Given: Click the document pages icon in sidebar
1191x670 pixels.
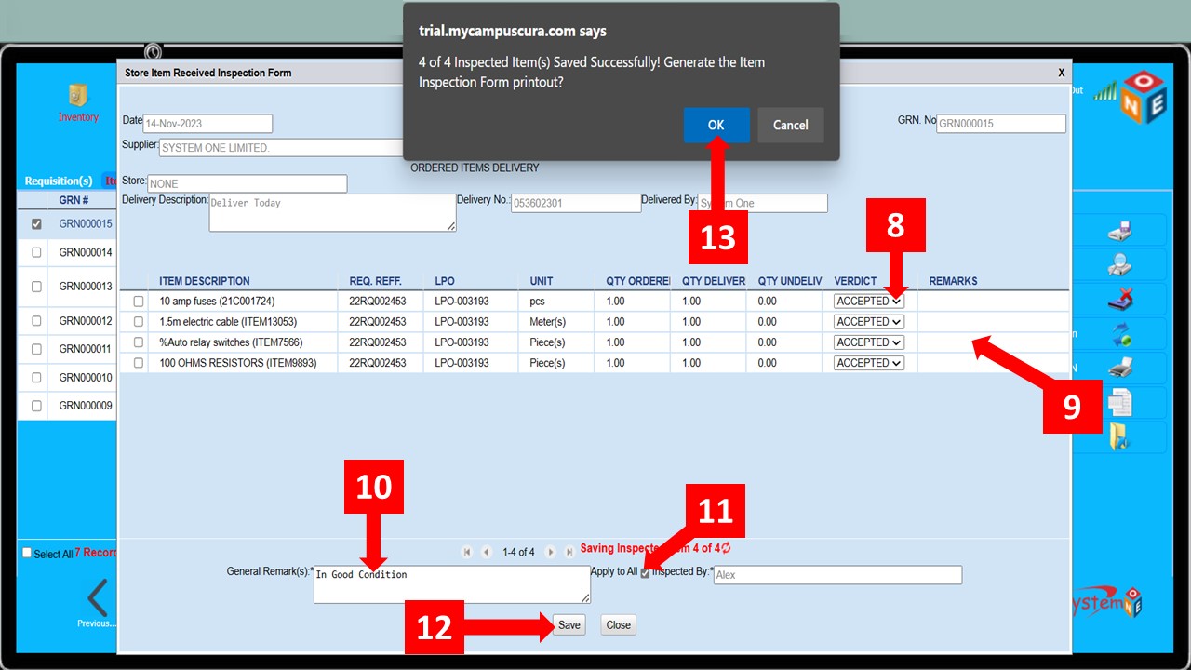Looking at the screenshot, I should [x=1119, y=402].
